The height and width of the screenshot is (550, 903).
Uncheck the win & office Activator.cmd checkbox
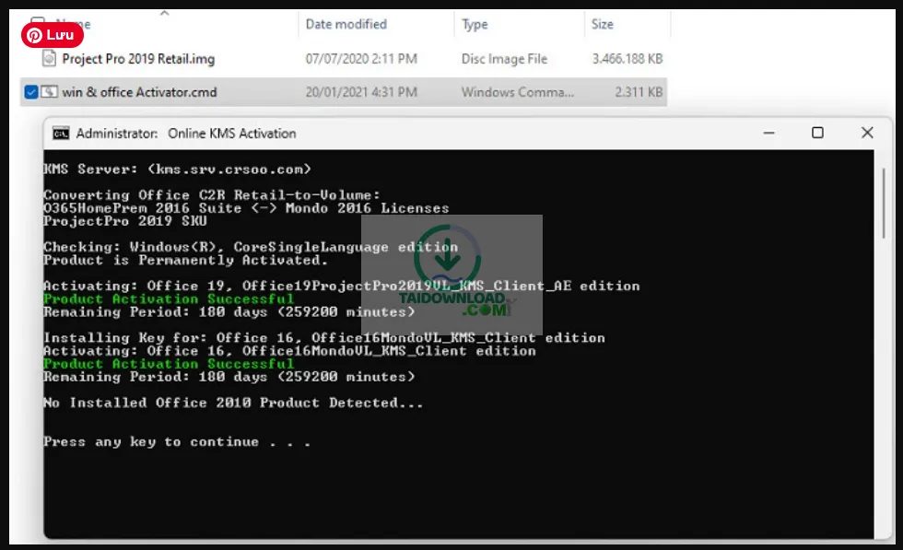(x=31, y=92)
